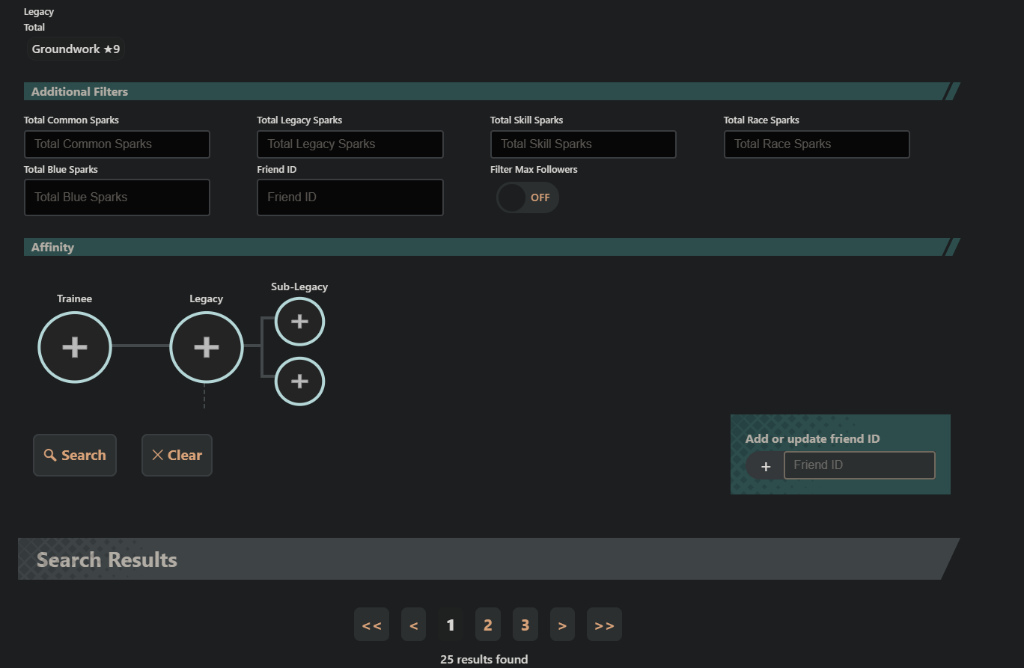1024x668 pixels.
Task: Run the Search button
Action: pos(75,456)
